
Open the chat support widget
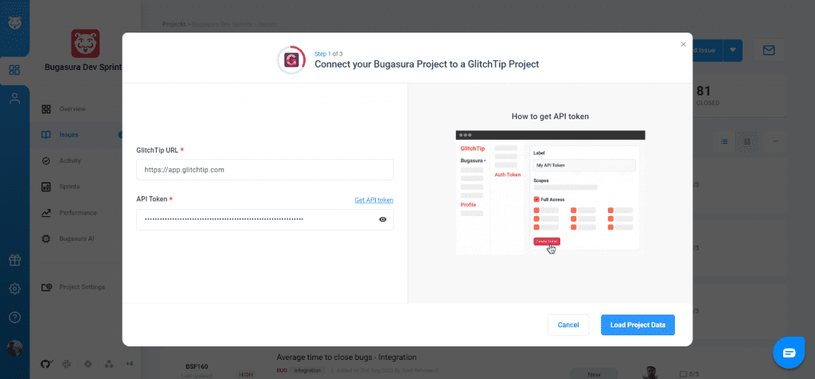[789, 353]
